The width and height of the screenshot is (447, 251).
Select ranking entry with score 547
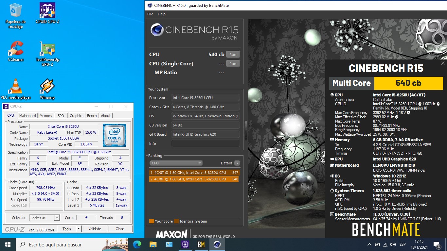[x=194, y=173]
